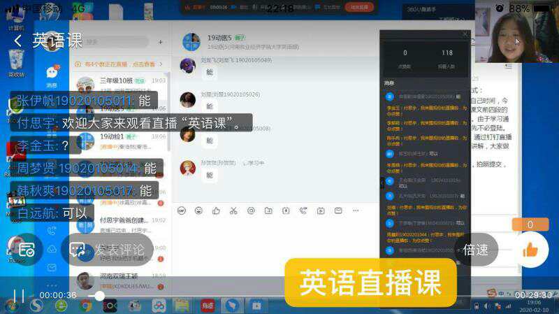559x314 pixels.
Task: Click the check-in clipboard icon above pause
Action: pos(27,250)
